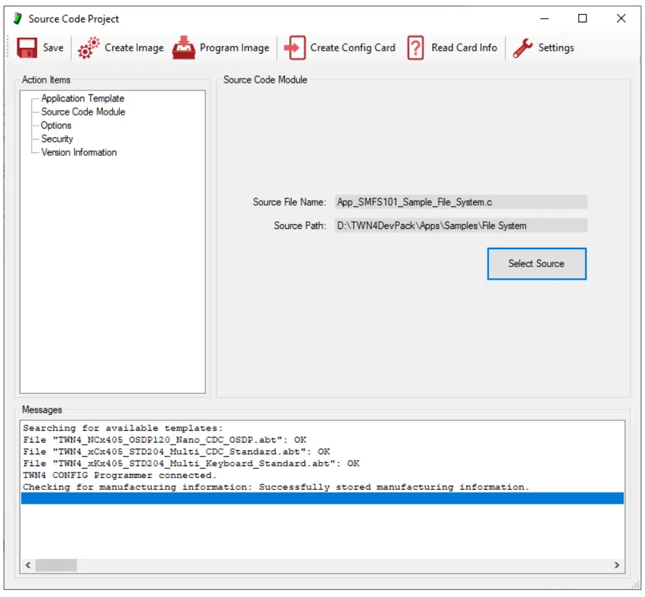The width and height of the screenshot is (645, 597).
Task: Maximize the Source Code Project window
Action: click(582, 19)
